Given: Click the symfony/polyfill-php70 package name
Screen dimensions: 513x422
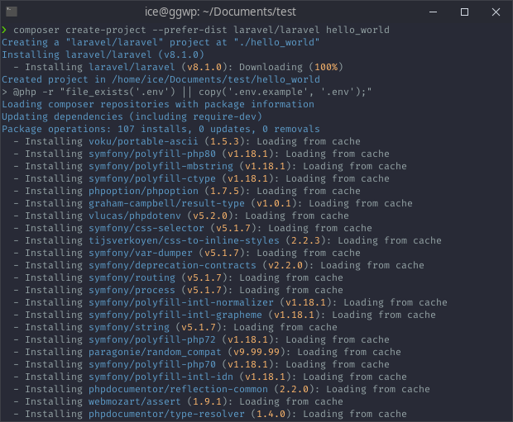Looking at the screenshot, I should pyautogui.click(x=152, y=364).
